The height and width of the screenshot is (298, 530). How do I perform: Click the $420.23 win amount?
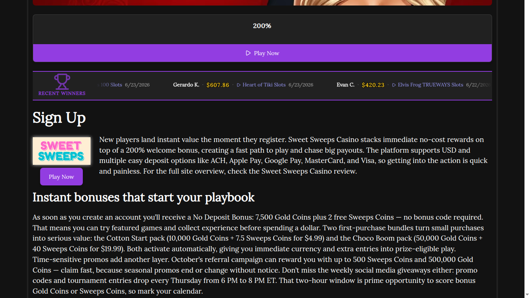pos(373,85)
